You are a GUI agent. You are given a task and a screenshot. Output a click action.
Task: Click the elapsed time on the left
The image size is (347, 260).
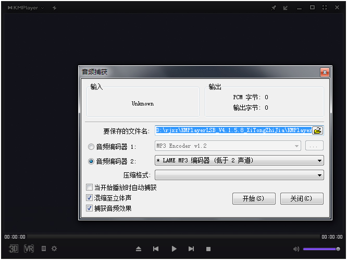click(15, 237)
